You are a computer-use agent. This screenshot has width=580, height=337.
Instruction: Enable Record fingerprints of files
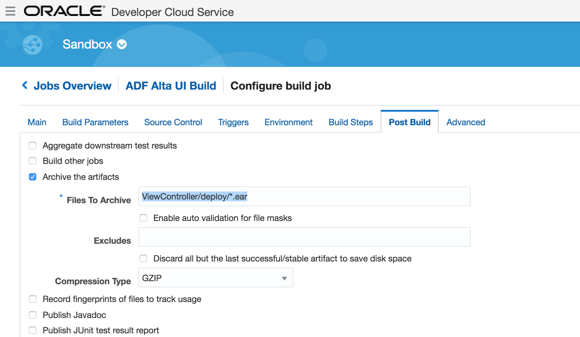[x=33, y=299]
